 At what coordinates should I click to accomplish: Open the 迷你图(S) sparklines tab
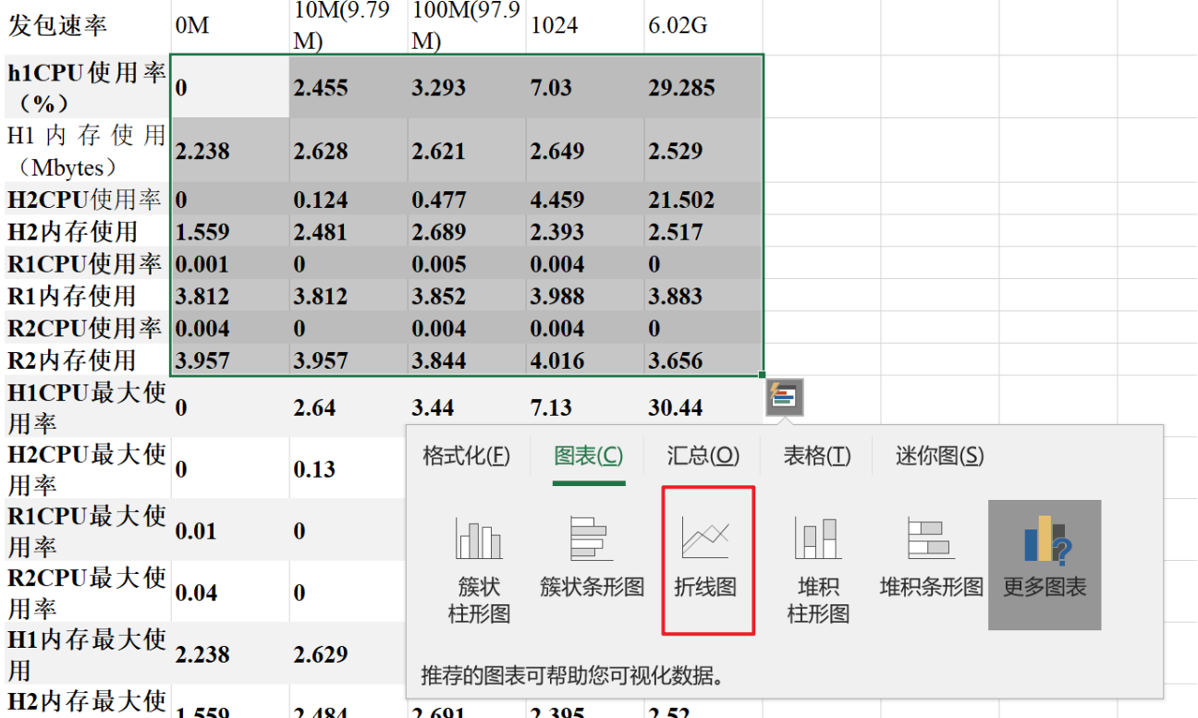coord(939,456)
